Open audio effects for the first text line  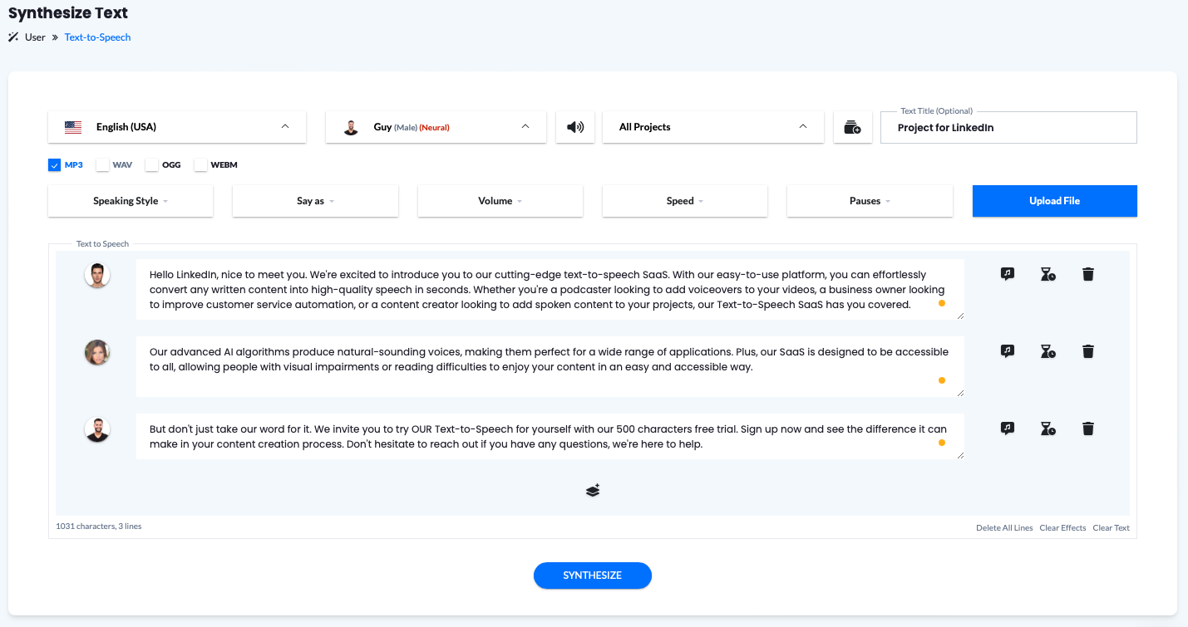[1006, 273]
